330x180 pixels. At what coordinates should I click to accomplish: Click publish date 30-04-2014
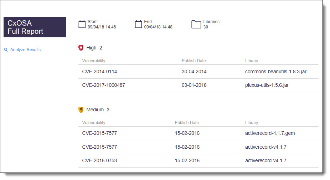[x=194, y=72]
